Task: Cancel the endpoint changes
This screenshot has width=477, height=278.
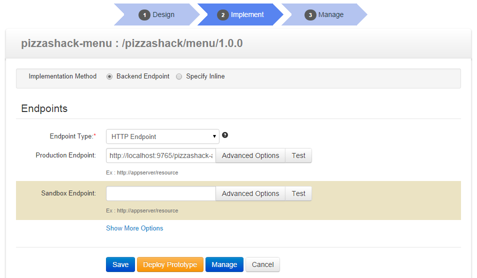Action: 262,264
